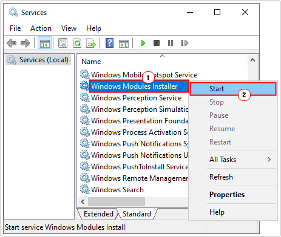Viewport: 281px width, 237px height.
Task: Minimize the Services window
Action: point(190,12)
